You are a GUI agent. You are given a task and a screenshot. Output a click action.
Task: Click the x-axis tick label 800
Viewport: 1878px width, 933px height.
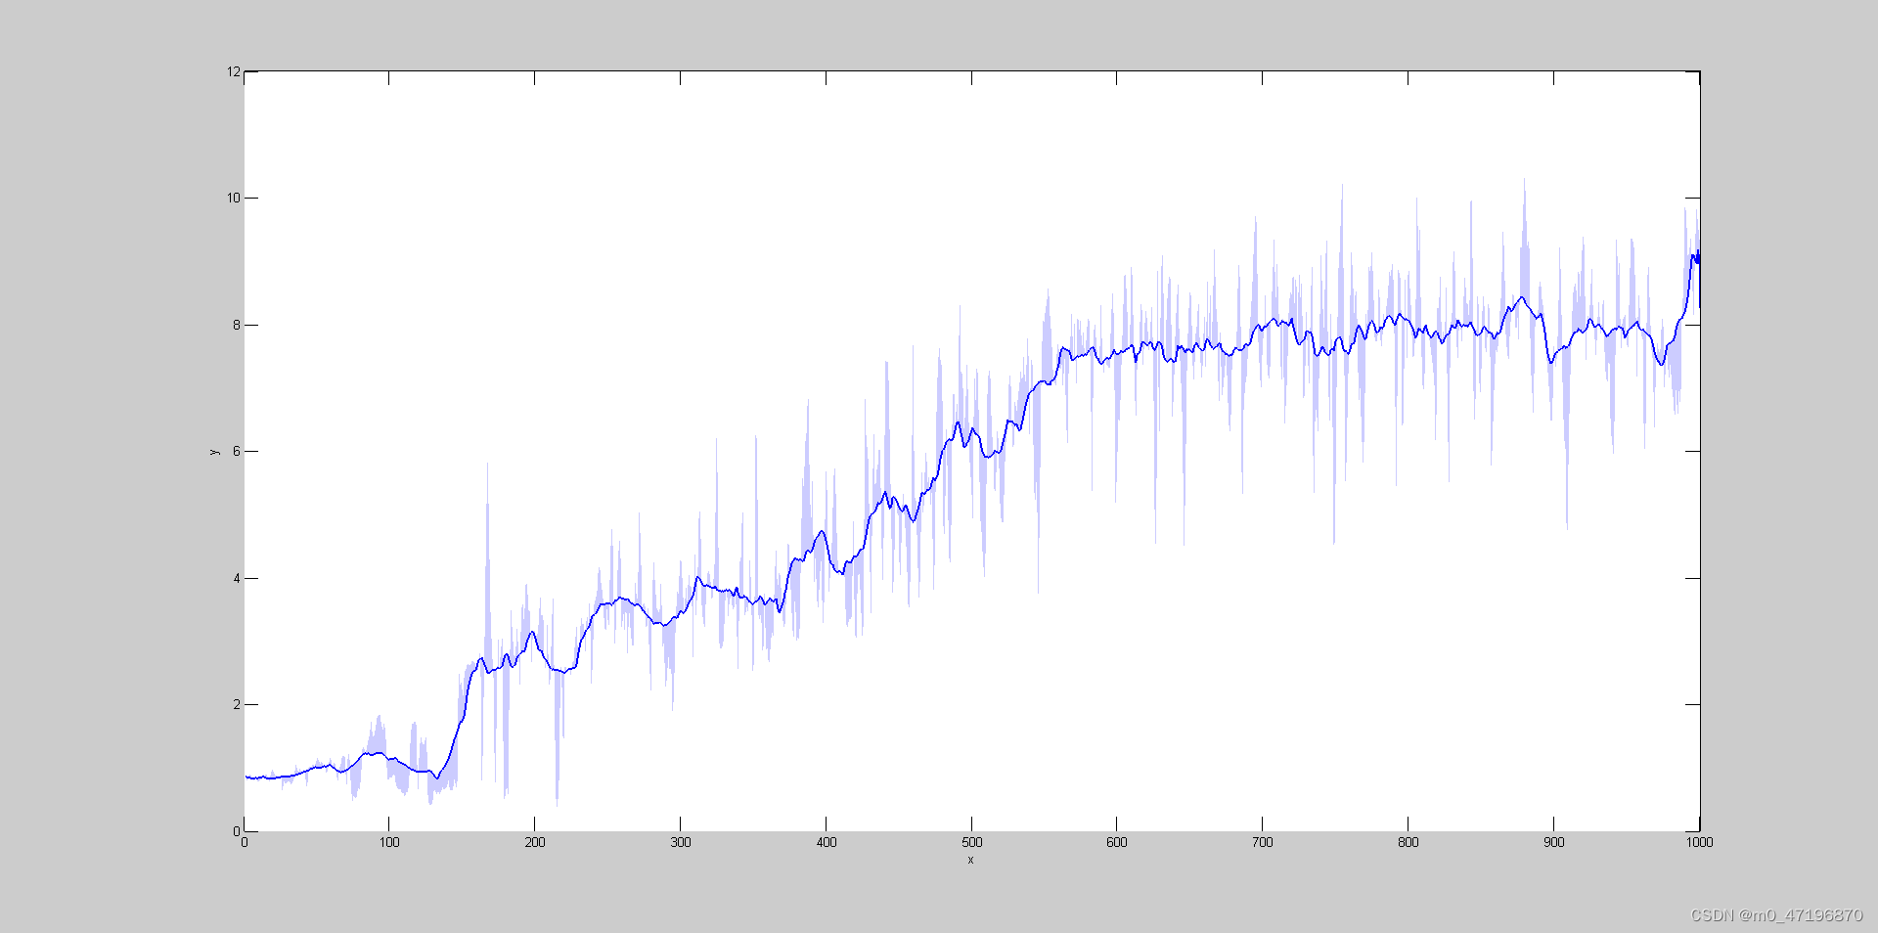pyautogui.click(x=1408, y=842)
